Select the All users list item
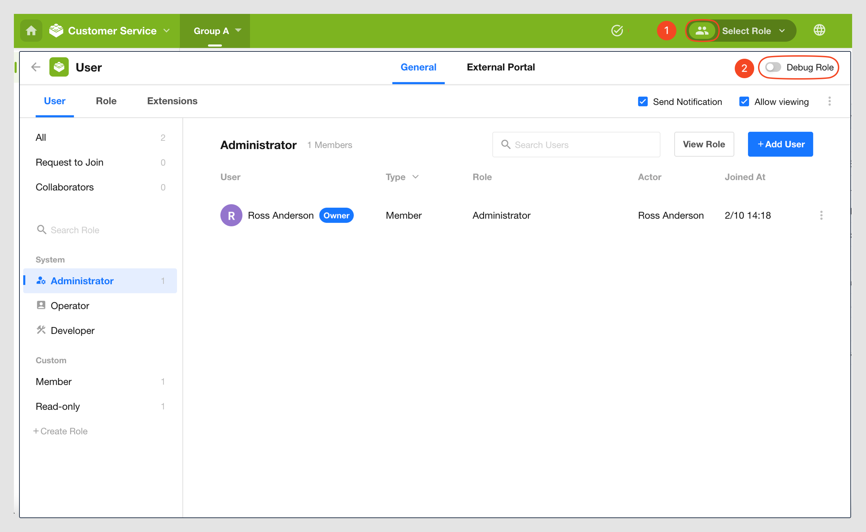 pyautogui.click(x=100, y=138)
